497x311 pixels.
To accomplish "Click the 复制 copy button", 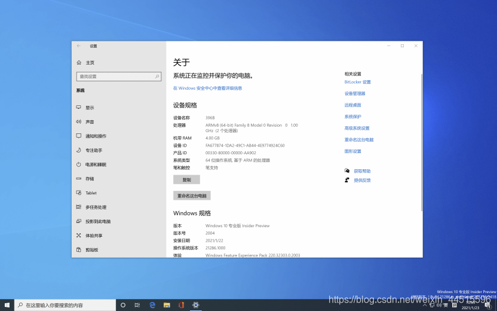I will [187, 179].
